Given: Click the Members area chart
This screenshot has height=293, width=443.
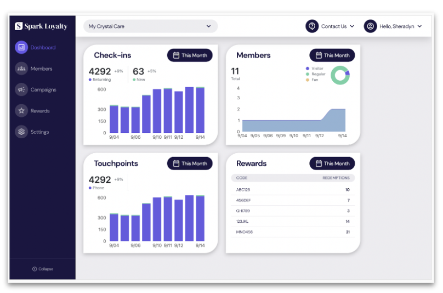Looking at the screenshot, I should tap(294, 121).
